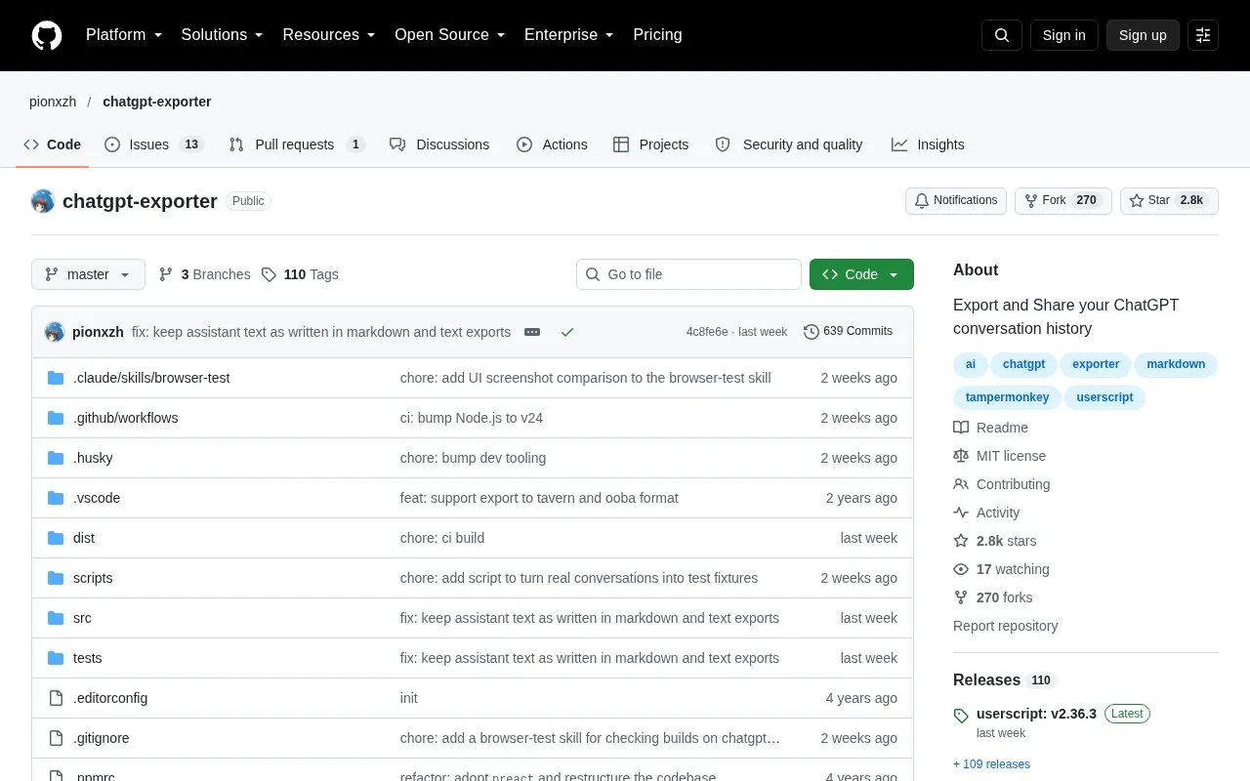
Task: Click the markdown topic tag
Action: [1176, 364]
